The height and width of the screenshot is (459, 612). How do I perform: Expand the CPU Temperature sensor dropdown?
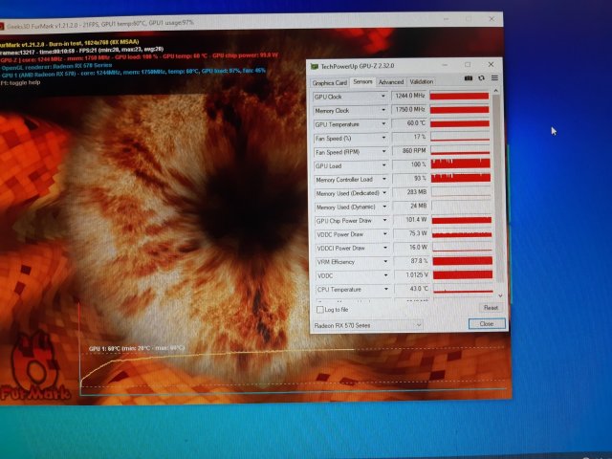[x=386, y=289]
